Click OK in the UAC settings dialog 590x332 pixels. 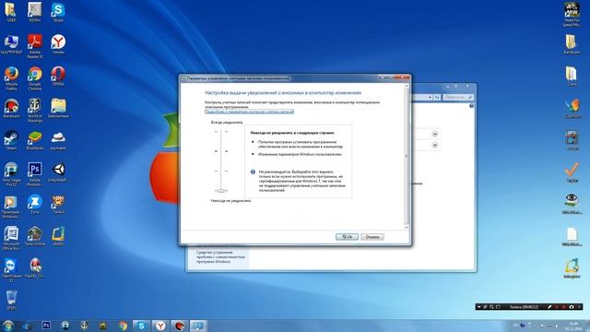click(x=347, y=237)
